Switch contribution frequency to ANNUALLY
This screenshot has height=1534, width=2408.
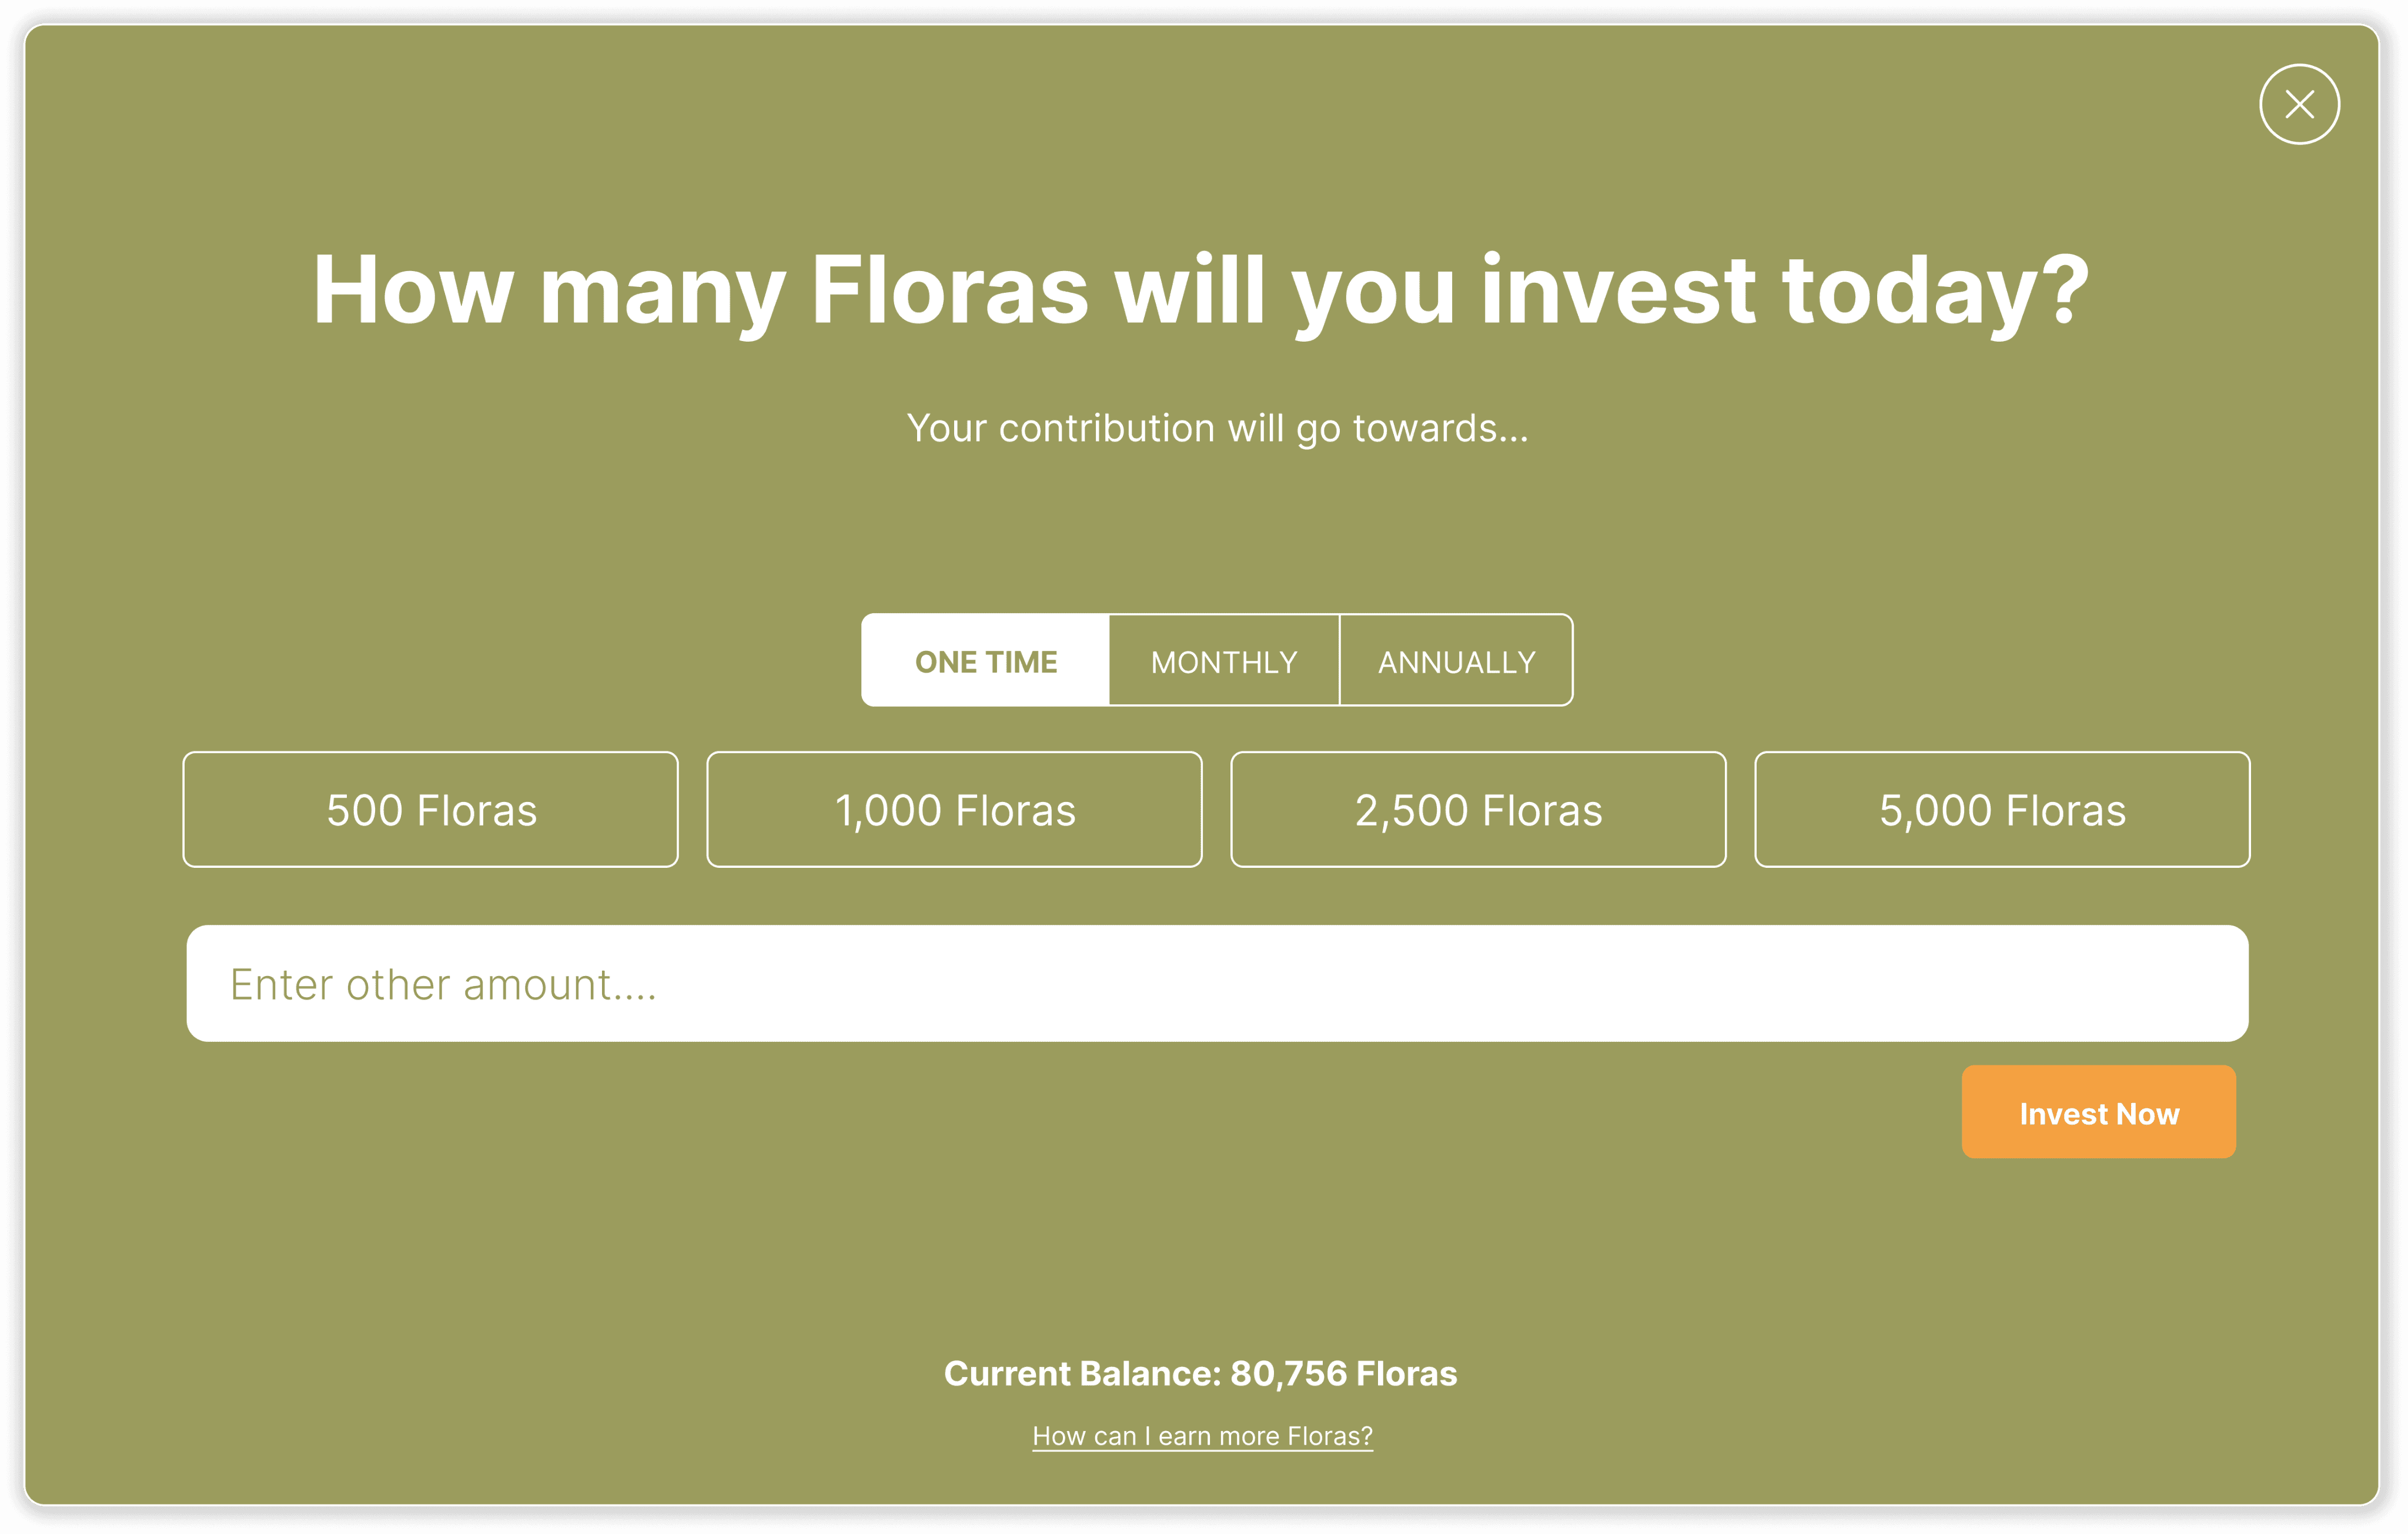pyautogui.click(x=1456, y=661)
